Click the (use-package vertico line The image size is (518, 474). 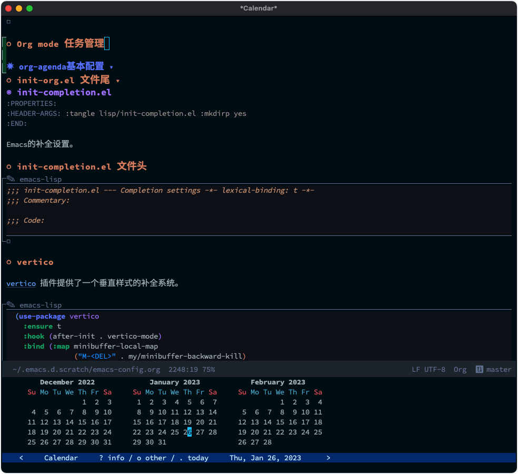(57, 317)
